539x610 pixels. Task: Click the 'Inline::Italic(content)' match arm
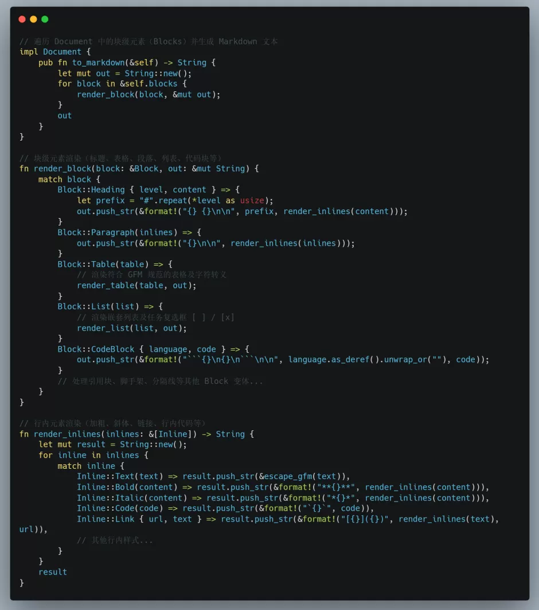283,498
